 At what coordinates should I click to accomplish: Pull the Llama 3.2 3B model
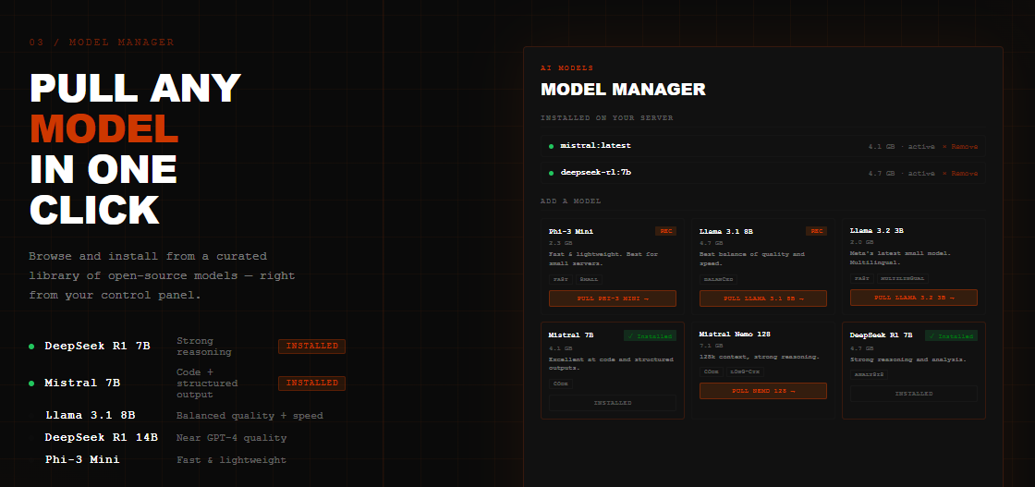pos(914,298)
